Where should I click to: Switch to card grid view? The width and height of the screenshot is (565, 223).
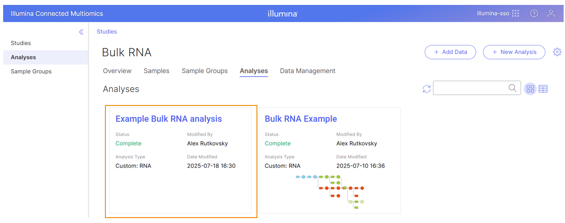pos(530,89)
